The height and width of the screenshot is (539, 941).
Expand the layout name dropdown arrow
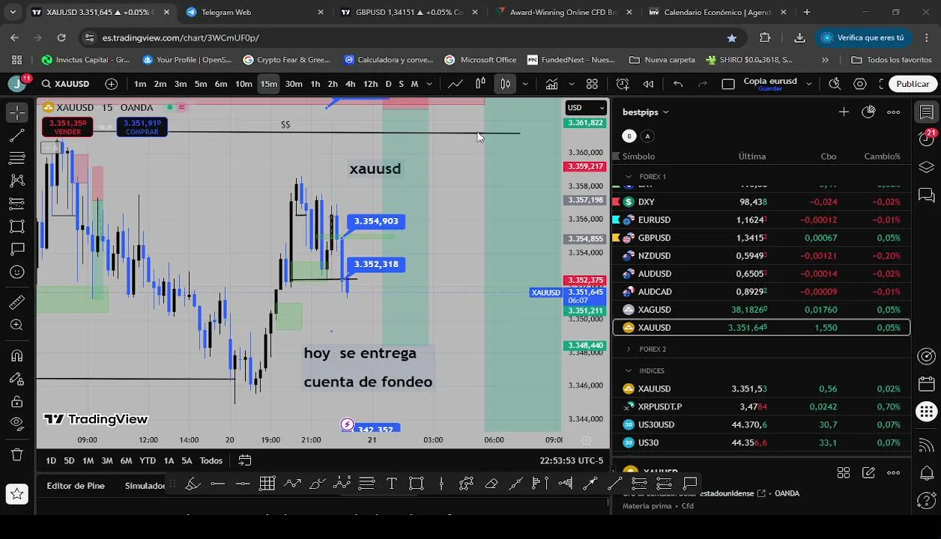click(x=808, y=84)
